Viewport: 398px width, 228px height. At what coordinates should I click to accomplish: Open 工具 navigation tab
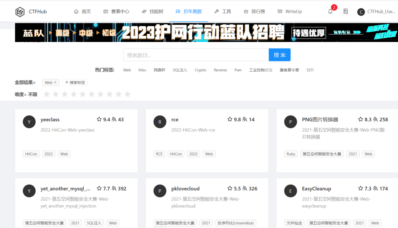(x=223, y=11)
